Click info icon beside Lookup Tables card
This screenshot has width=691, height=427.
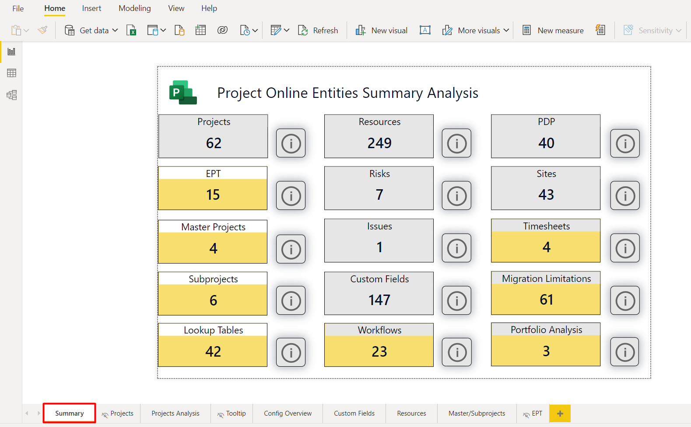click(291, 352)
